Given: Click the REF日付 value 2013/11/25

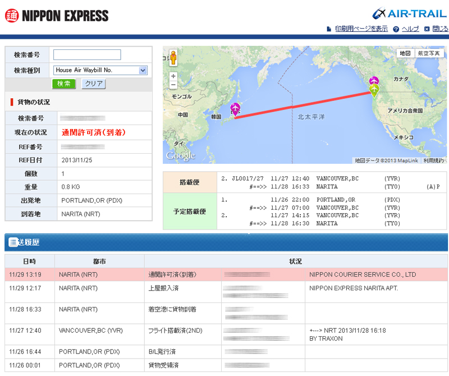Looking at the screenshot, I should point(77,160).
